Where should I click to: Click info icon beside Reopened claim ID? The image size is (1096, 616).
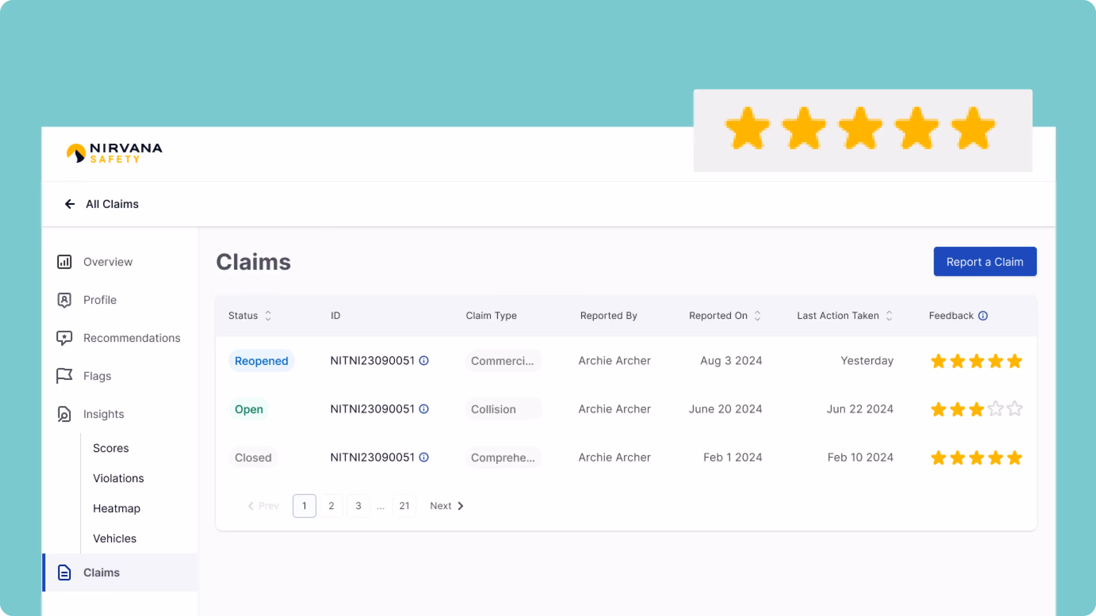point(424,361)
